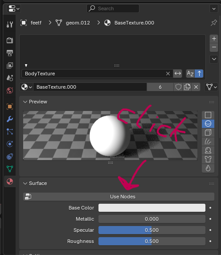221x255 pixels.
Task: Open the Object Data mesh tab
Action: tap(10, 169)
